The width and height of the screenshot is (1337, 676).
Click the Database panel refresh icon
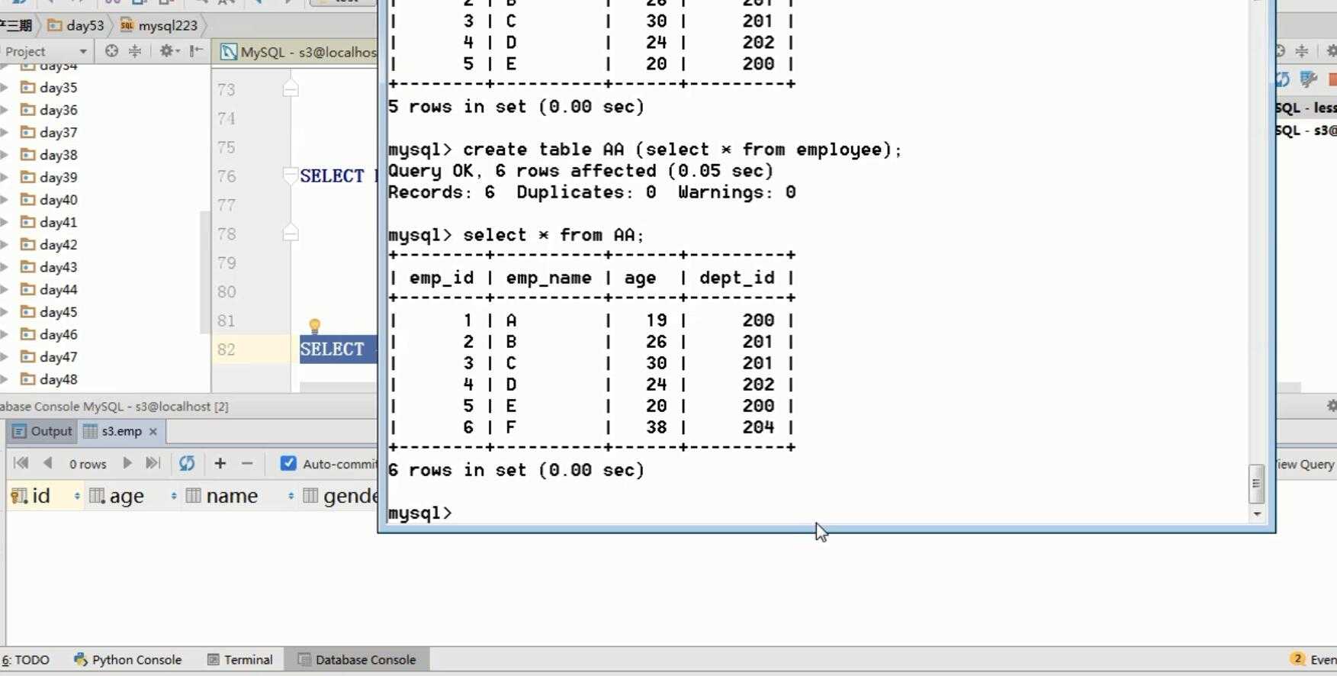1281,79
